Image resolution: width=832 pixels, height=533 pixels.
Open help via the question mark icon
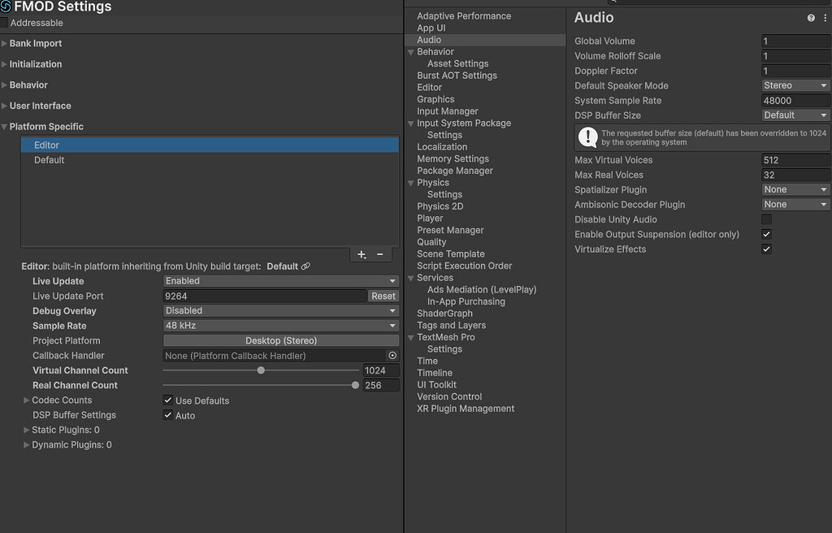click(810, 17)
